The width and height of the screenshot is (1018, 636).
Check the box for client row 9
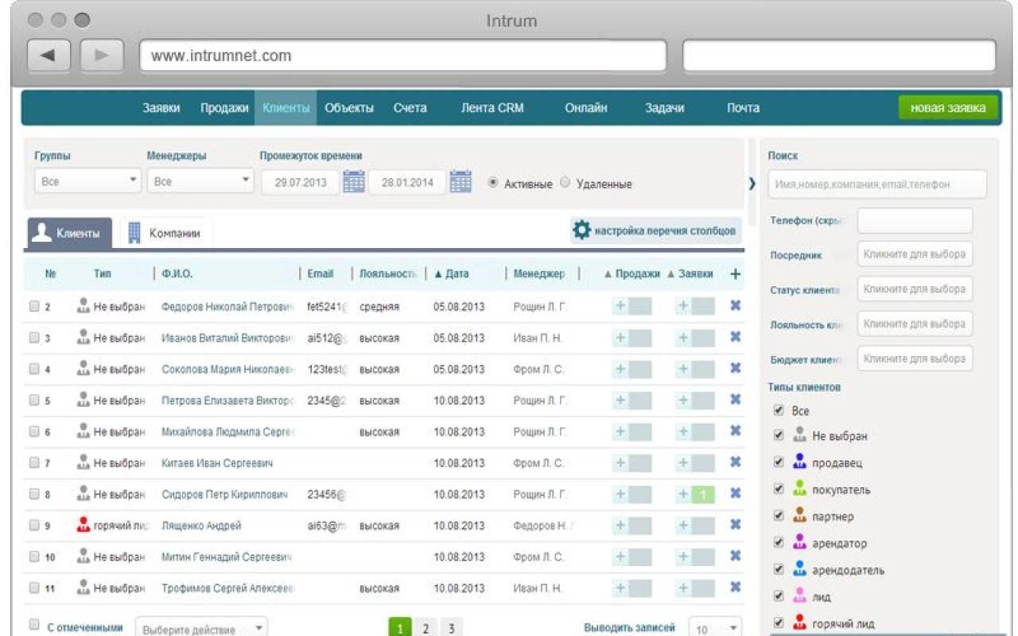[x=34, y=525]
